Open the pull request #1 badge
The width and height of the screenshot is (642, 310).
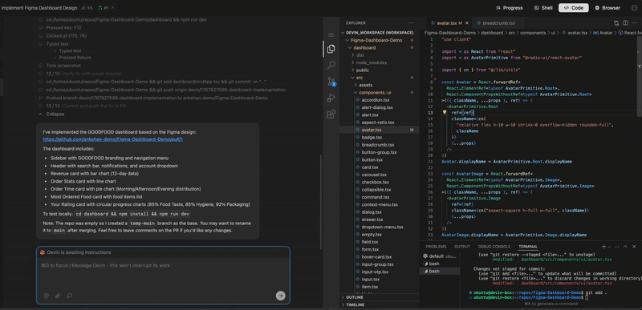[x=107, y=8]
